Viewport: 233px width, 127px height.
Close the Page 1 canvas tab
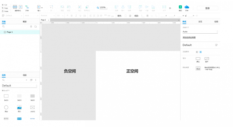(x=48, y=20)
